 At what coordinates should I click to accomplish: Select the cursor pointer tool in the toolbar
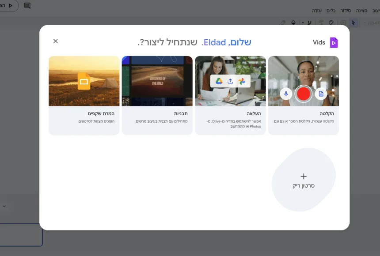pos(353,23)
